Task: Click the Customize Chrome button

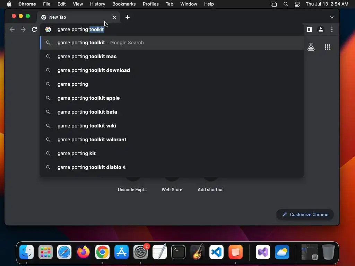Action: tap(305, 214)
